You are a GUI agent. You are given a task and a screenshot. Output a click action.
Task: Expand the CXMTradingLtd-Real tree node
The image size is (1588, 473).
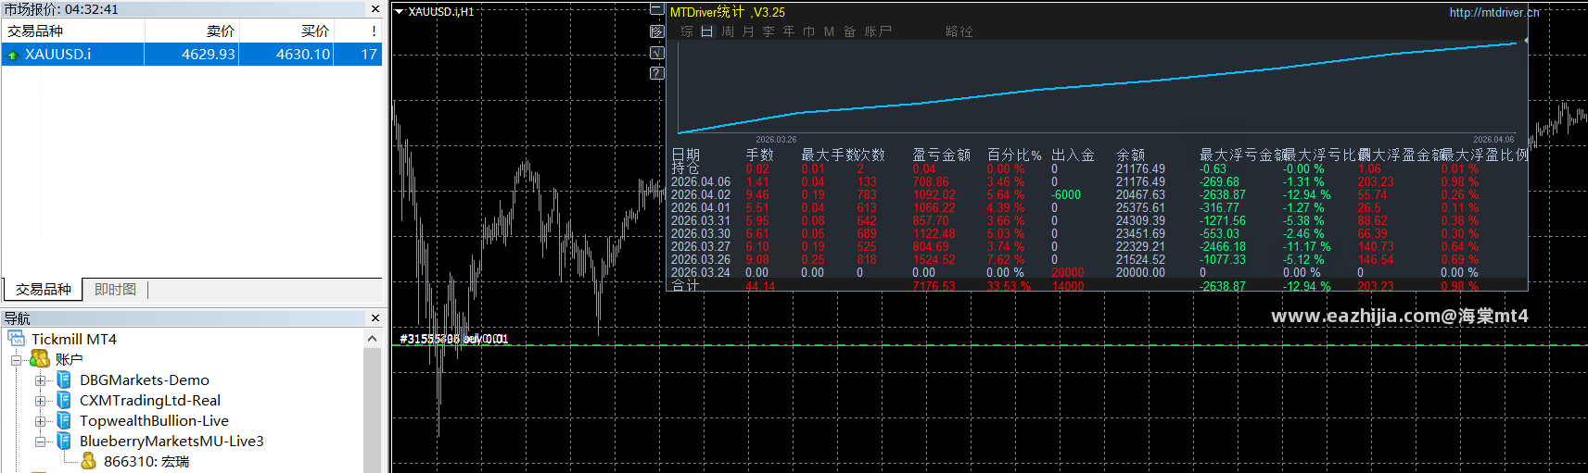pos(40,401)
